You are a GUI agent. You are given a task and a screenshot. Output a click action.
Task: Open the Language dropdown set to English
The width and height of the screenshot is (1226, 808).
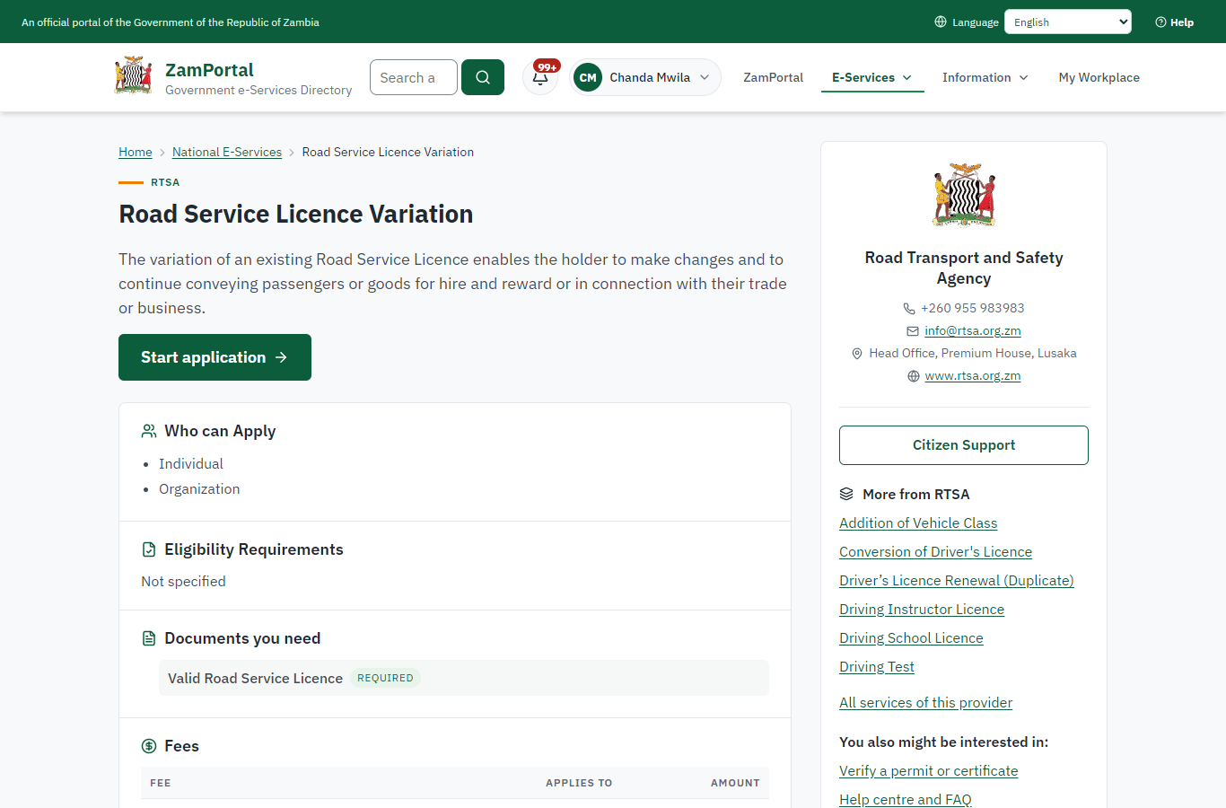pyautogui.click(x=1068, y=22)
